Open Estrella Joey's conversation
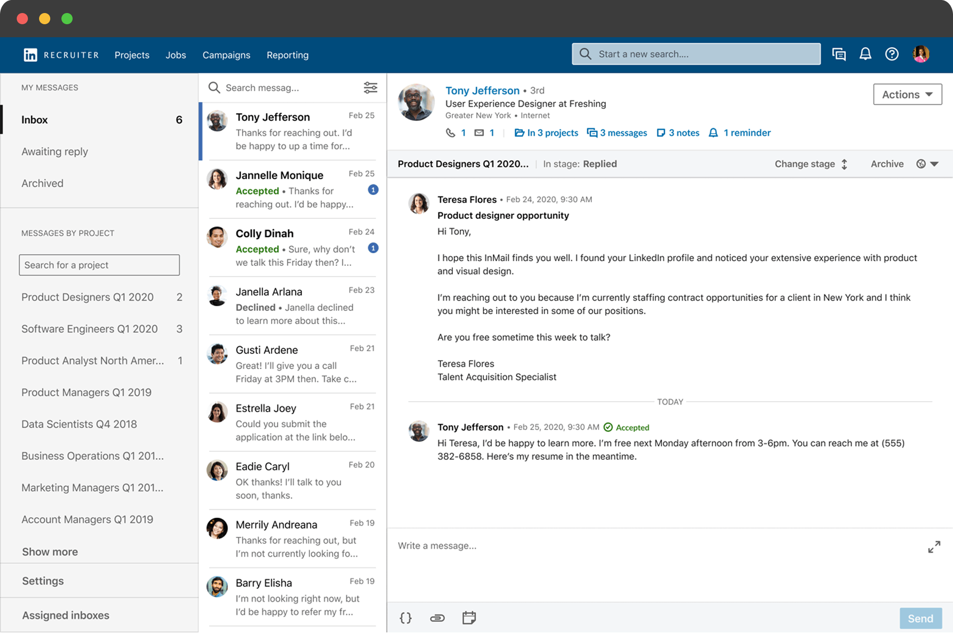The height and width of the screenshot is (634, 953). (x=293, y=422)
